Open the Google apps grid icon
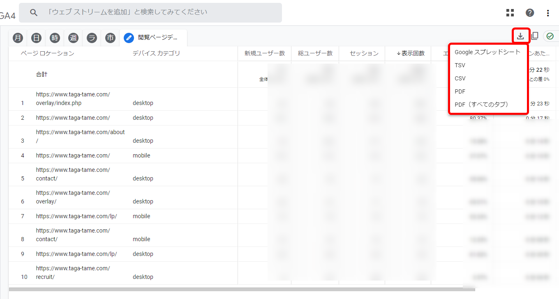Screen dimensions: 559x299 pyautogui.click(x=510, y=13)
